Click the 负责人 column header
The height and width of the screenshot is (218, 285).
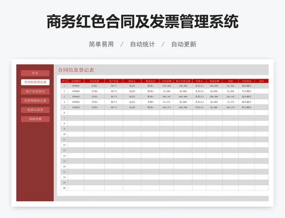click(199, 81)
